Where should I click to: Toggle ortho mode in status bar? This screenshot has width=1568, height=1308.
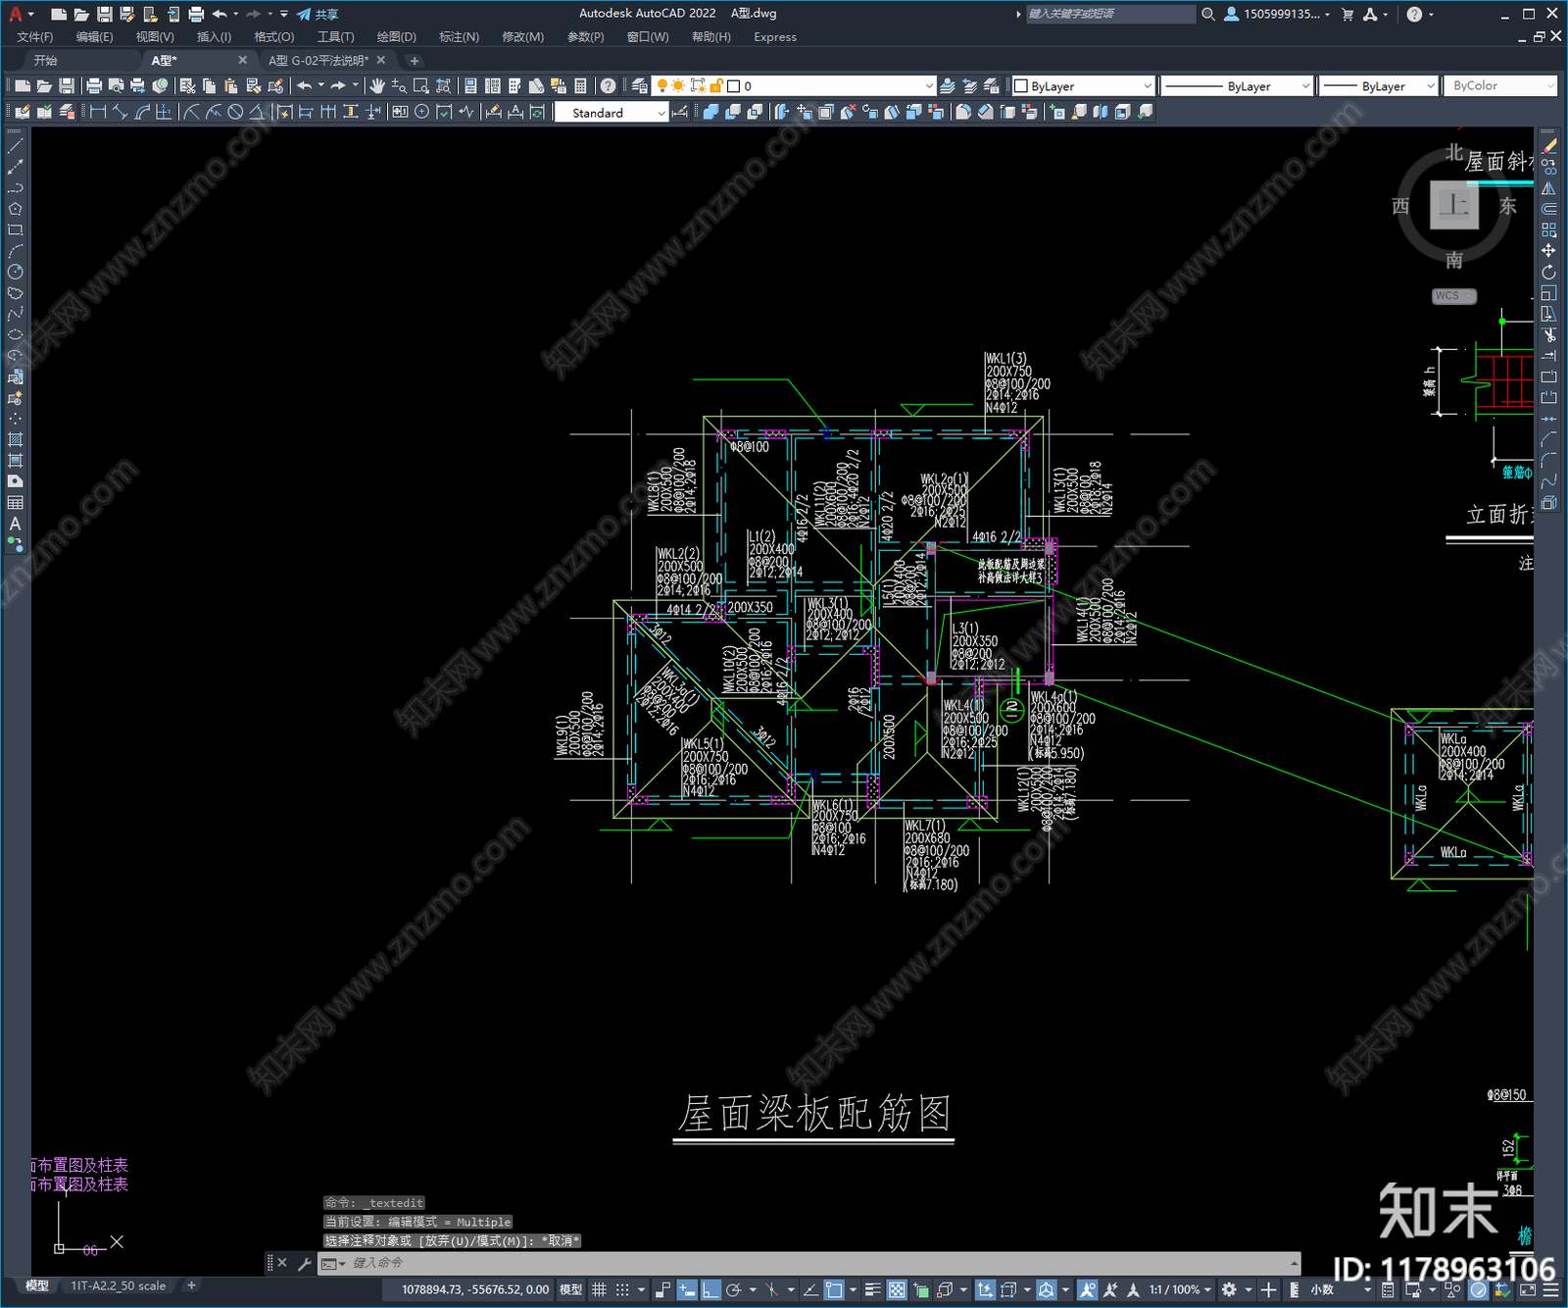pos(710,1289)
